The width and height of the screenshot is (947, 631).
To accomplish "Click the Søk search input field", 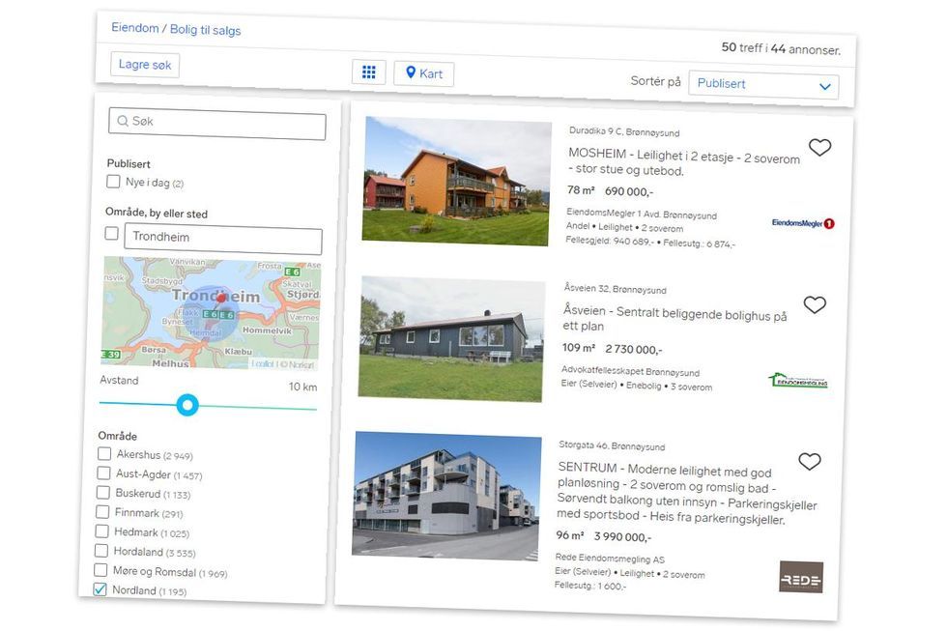I will point(216,125).
